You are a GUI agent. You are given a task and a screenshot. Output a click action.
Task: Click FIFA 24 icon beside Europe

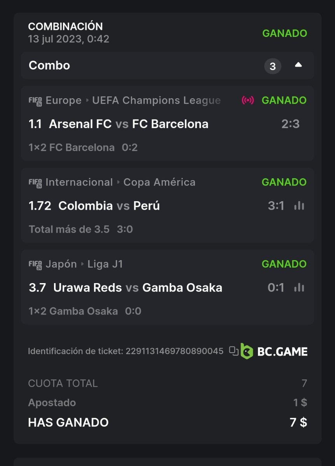point(35,101)
